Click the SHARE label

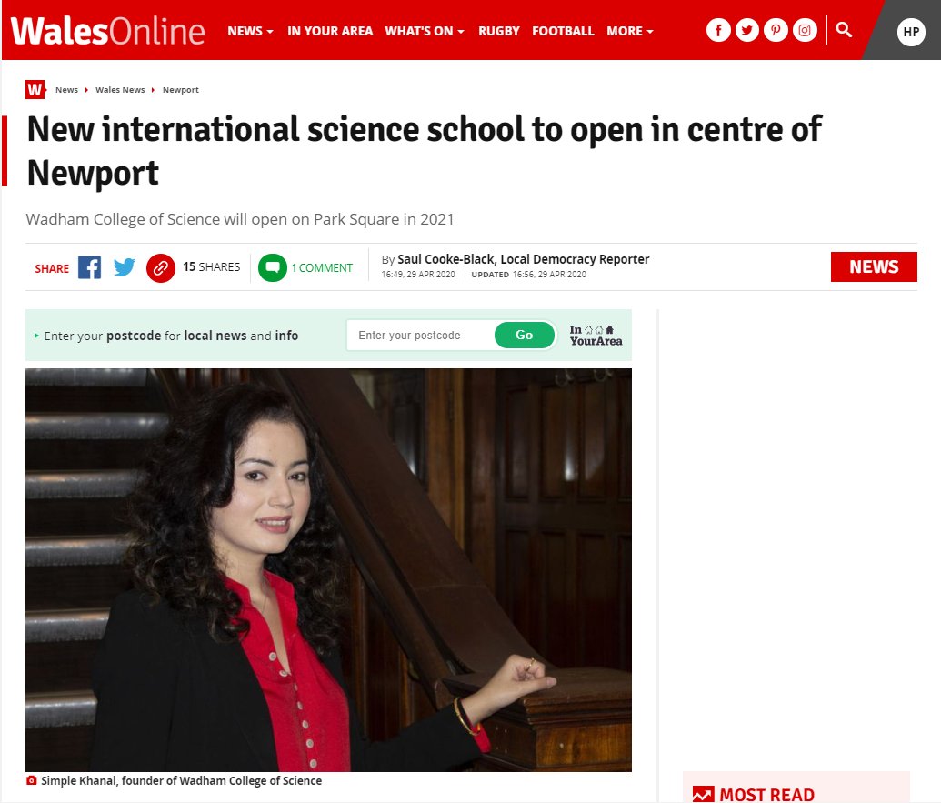pyautogui.click(x=52, y=268)
